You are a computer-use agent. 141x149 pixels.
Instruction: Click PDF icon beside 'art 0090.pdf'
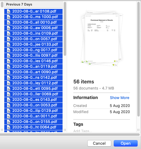9,72
